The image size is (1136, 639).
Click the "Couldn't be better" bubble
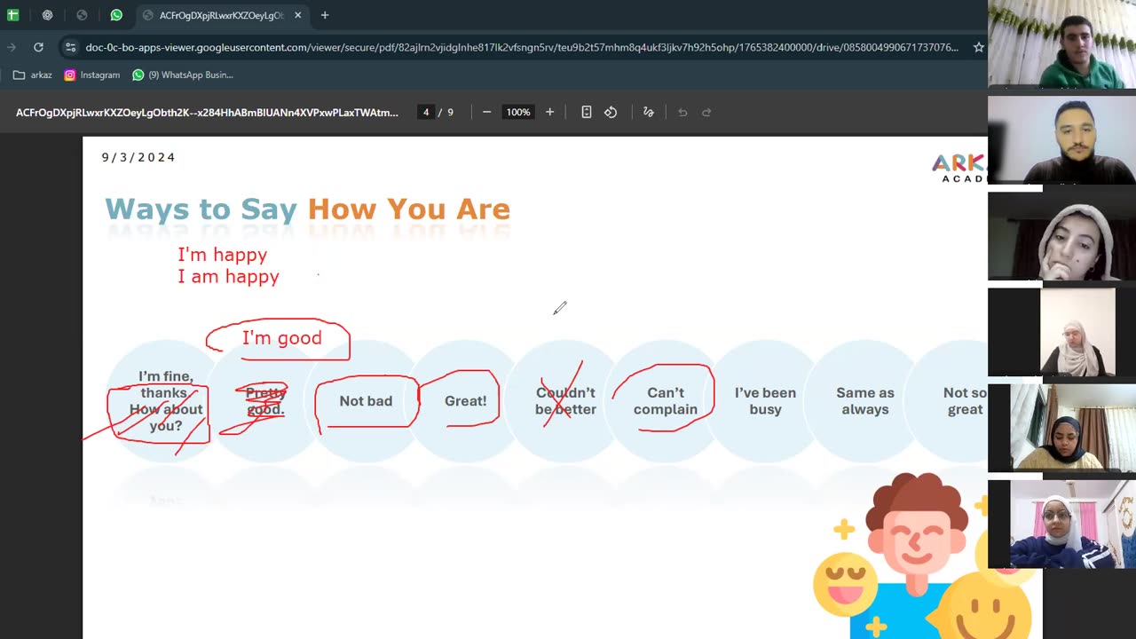[x=565, y=401]
